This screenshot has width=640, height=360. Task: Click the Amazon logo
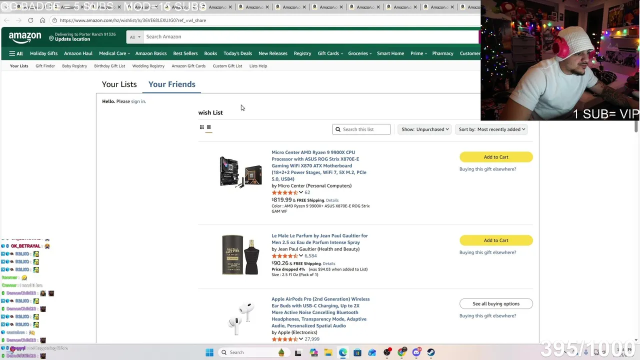pos(25,37)
